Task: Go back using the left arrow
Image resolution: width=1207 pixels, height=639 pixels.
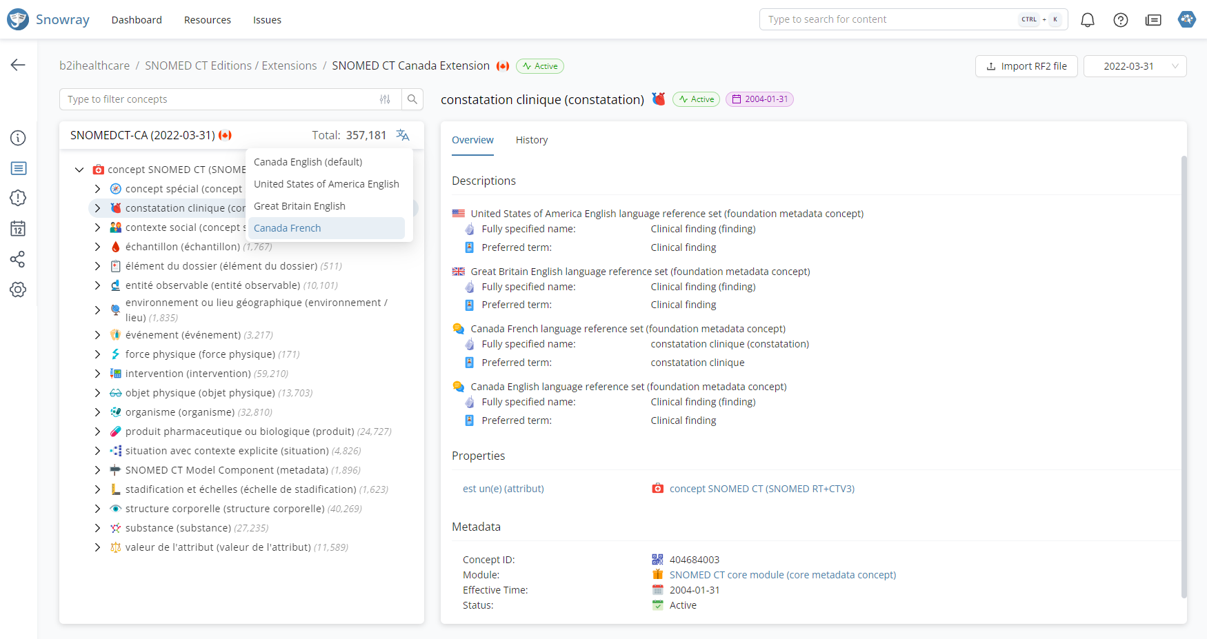Action: (18, 65)
